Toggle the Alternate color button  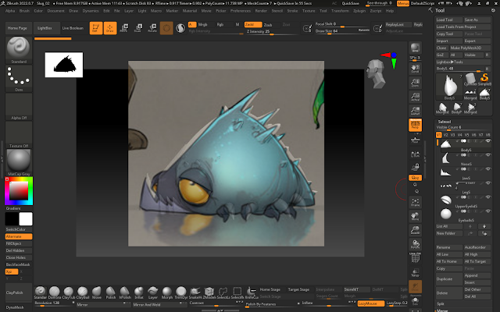coord(19,236)
